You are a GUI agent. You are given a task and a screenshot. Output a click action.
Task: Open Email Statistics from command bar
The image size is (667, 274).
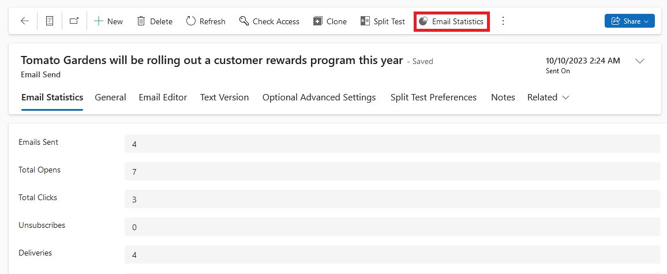452,21
